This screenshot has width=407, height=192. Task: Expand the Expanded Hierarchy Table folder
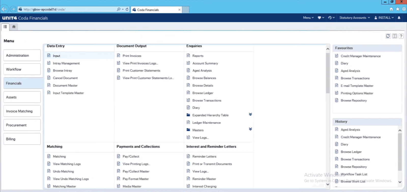click(x=250, y=115)
